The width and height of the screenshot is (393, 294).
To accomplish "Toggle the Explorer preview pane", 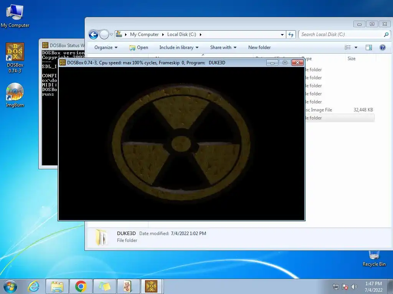I will coord(369,47).
